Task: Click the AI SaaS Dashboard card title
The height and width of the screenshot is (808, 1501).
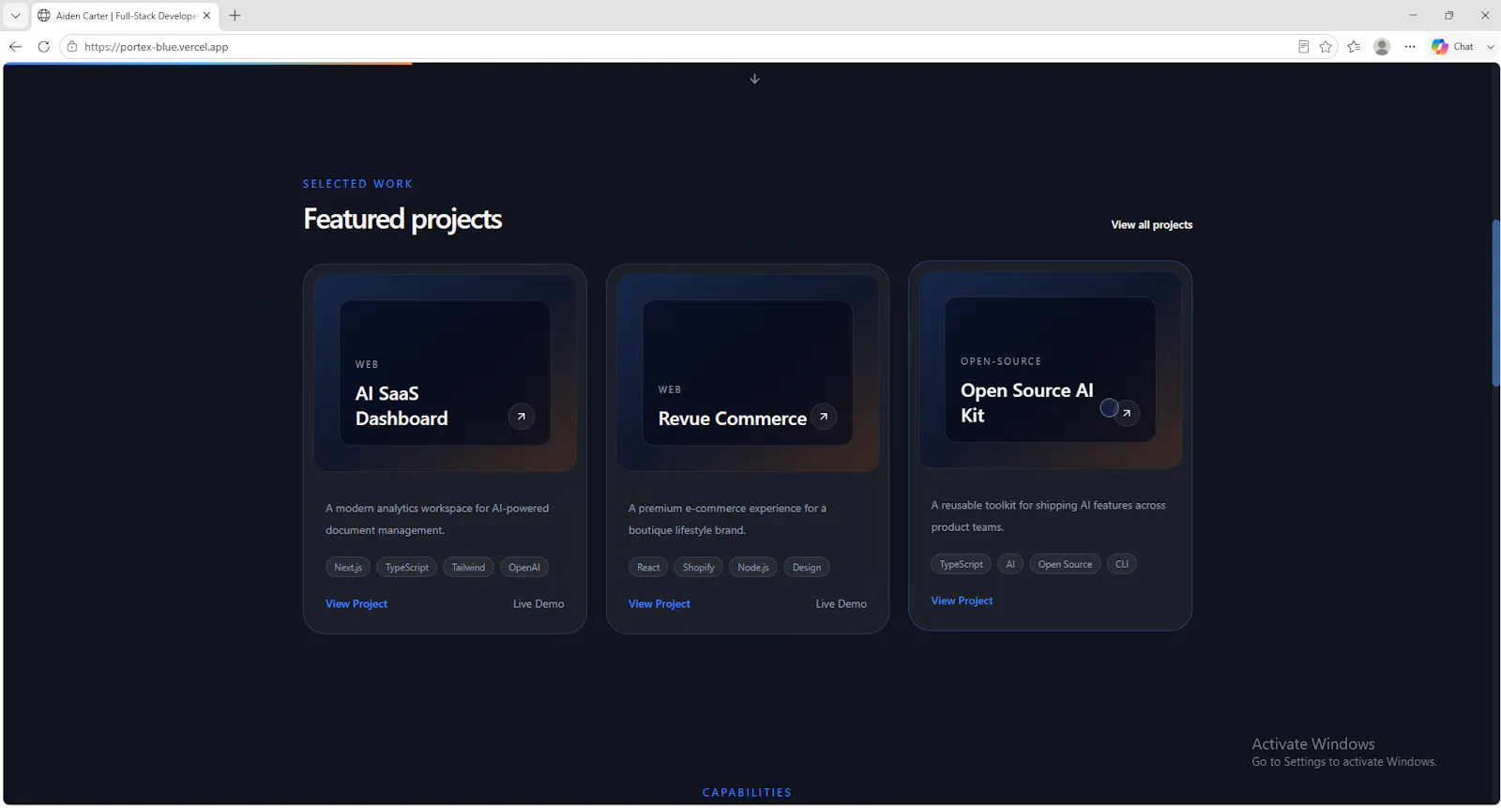Action: 402,406
